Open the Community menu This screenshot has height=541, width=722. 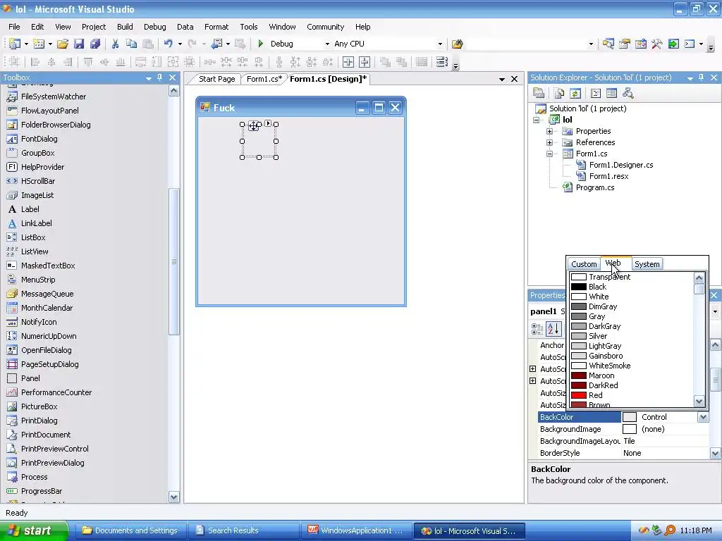pos(326,27)
